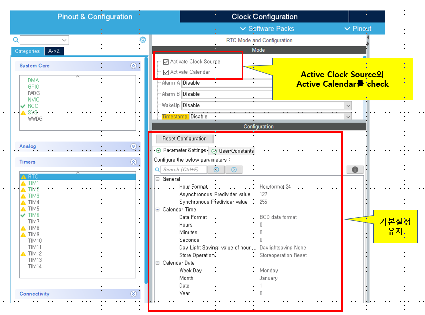425x315 pixels.
Task: Switch to A->Z sorting tab
Action: click(x=54, y=51)
